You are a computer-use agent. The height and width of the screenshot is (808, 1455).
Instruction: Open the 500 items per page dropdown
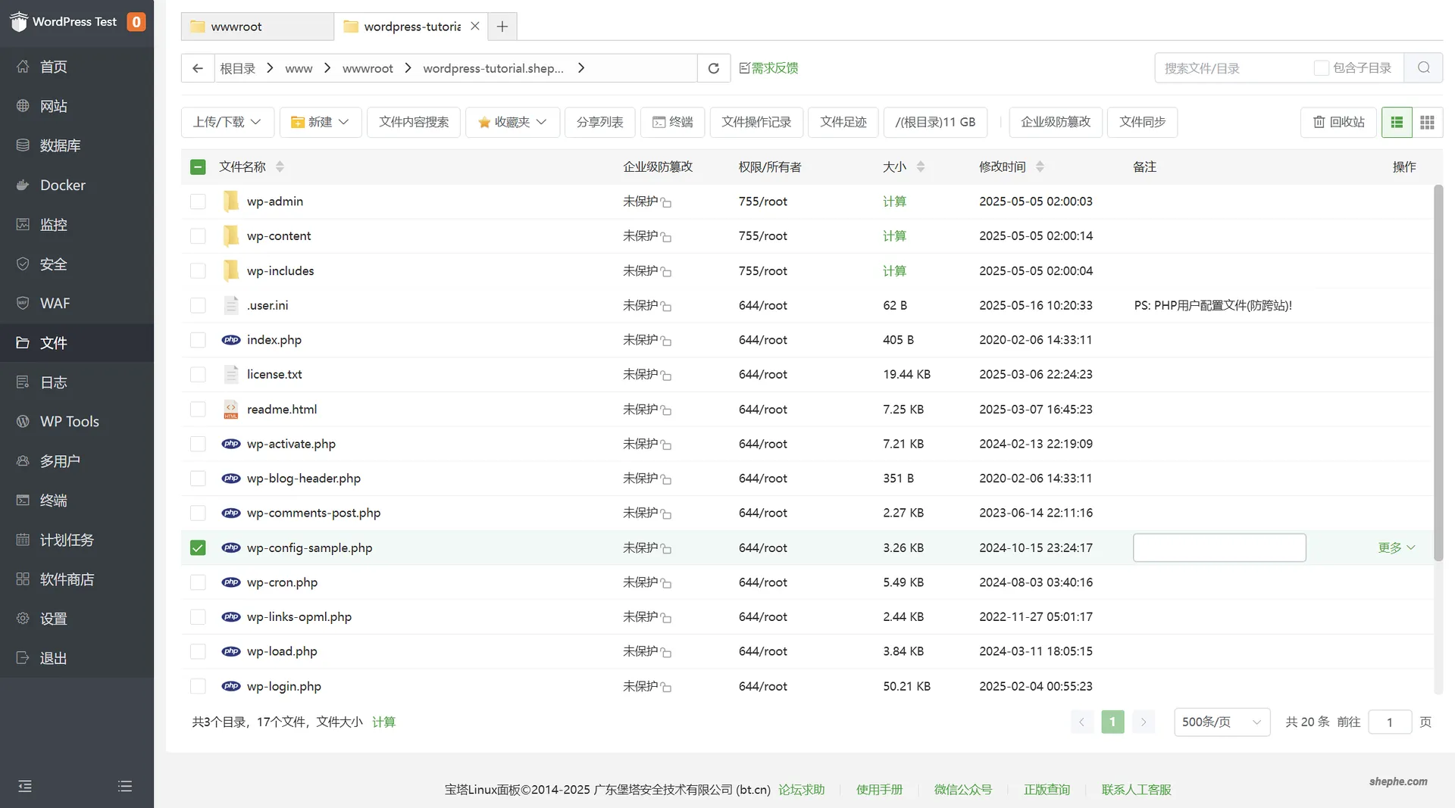tap(1221, 722)
